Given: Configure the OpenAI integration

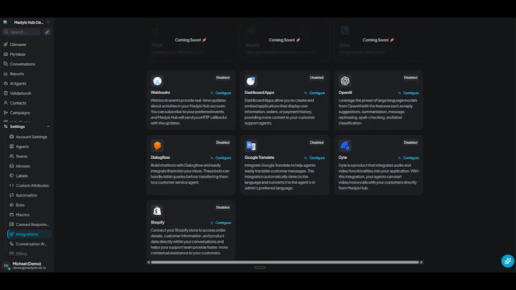Looking at the screenshot, I should point(408,93).
